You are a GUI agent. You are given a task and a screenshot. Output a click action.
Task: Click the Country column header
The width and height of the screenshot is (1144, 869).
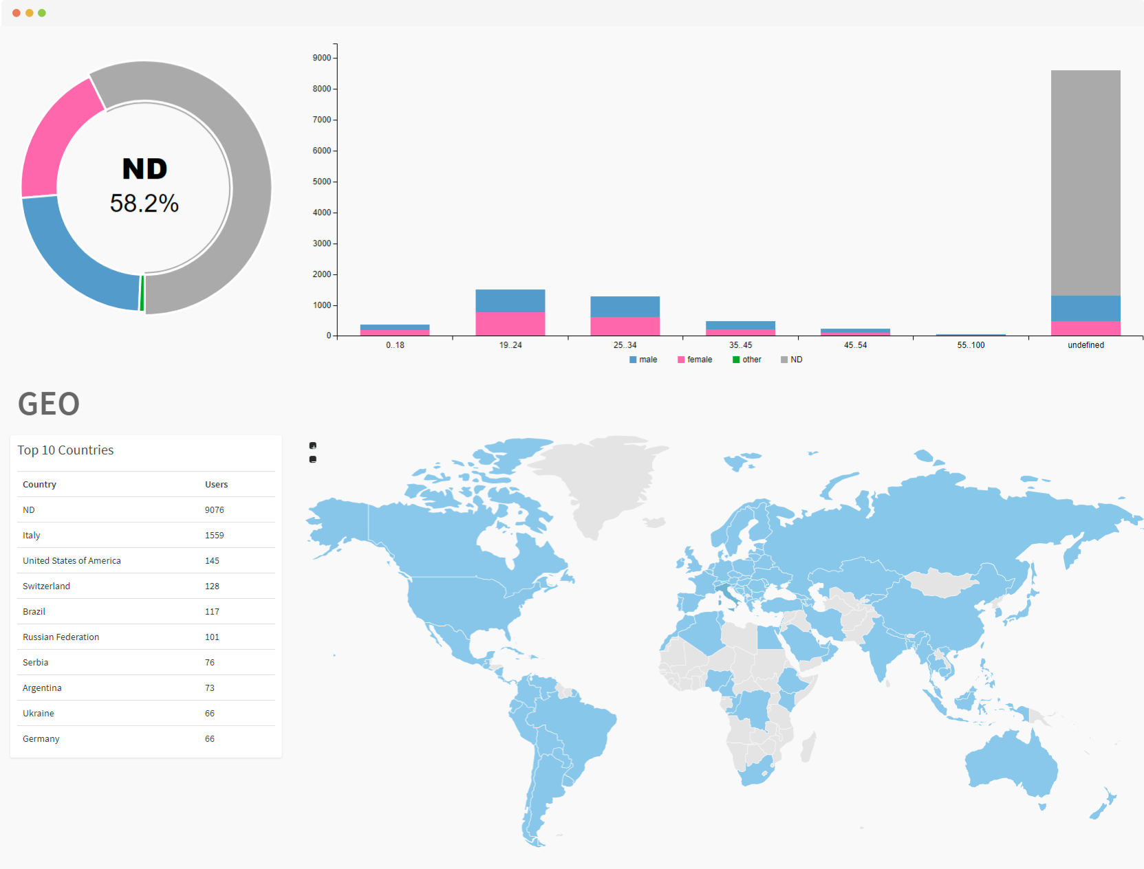(x=39, y=484)
